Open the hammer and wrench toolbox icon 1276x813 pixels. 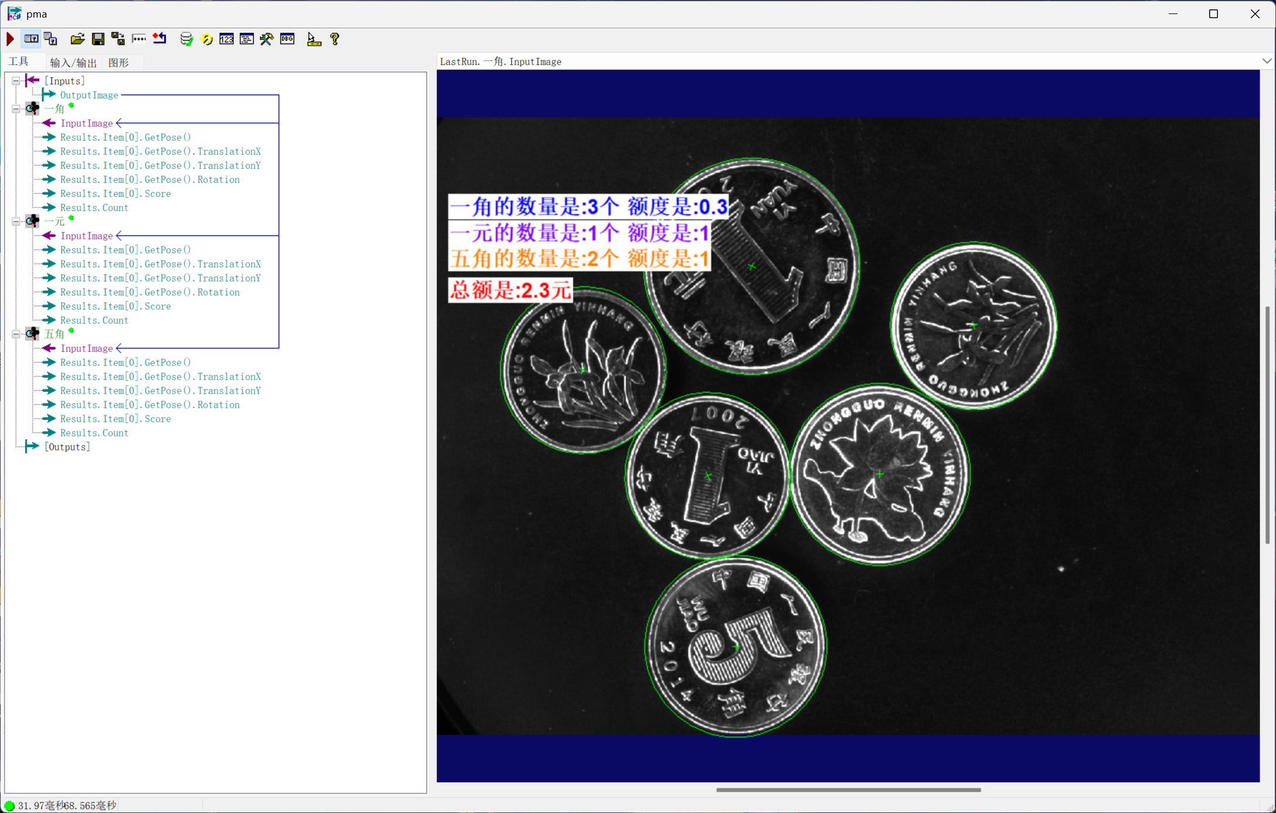pos(266,39)
